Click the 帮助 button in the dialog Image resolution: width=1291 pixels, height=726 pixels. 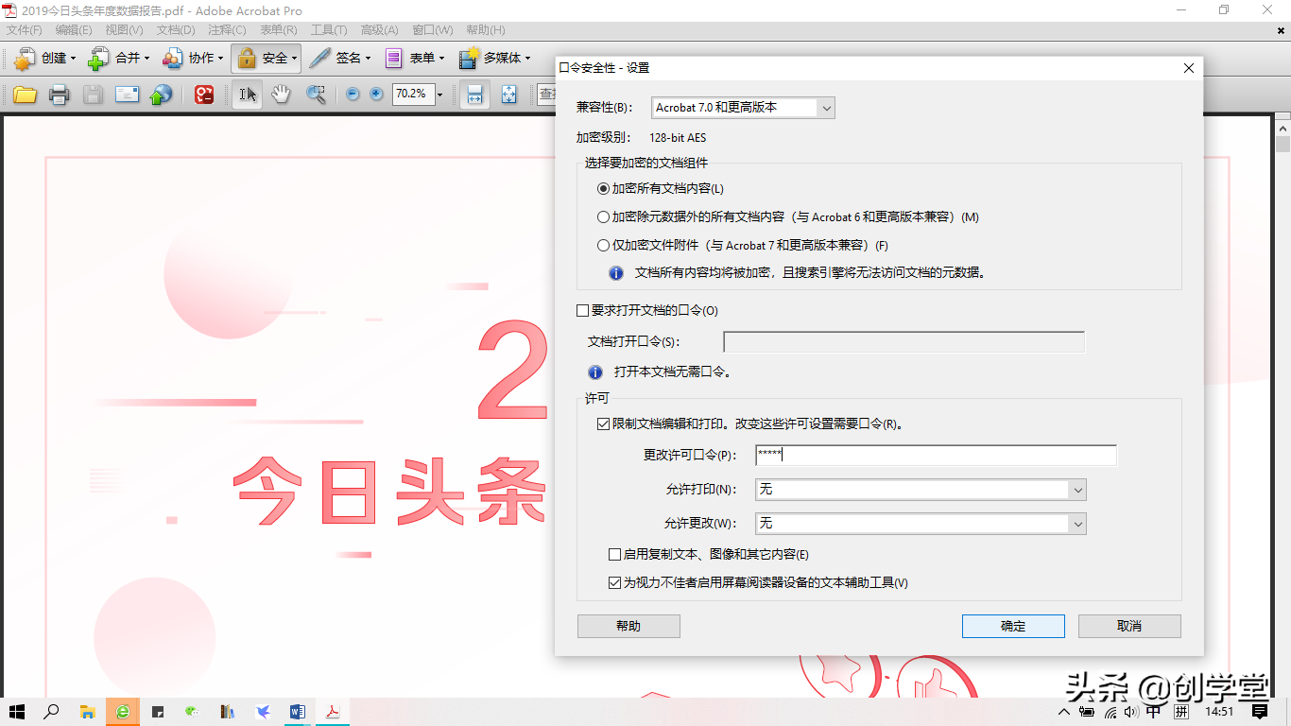click(x=628, y=626)
